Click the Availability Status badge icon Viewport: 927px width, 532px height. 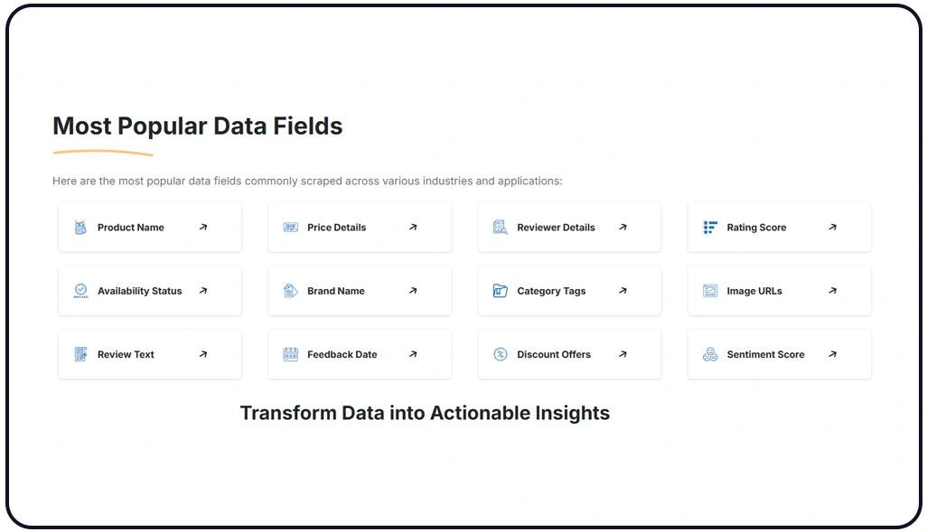[80, 291]
